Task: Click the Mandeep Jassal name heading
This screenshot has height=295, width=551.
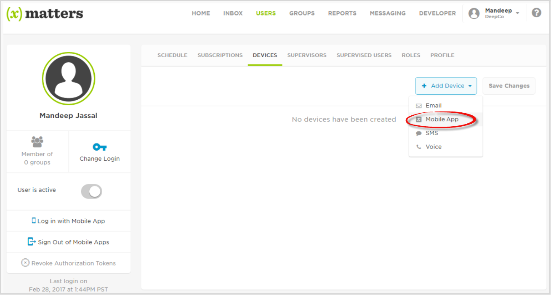Action: coord(69,116)
